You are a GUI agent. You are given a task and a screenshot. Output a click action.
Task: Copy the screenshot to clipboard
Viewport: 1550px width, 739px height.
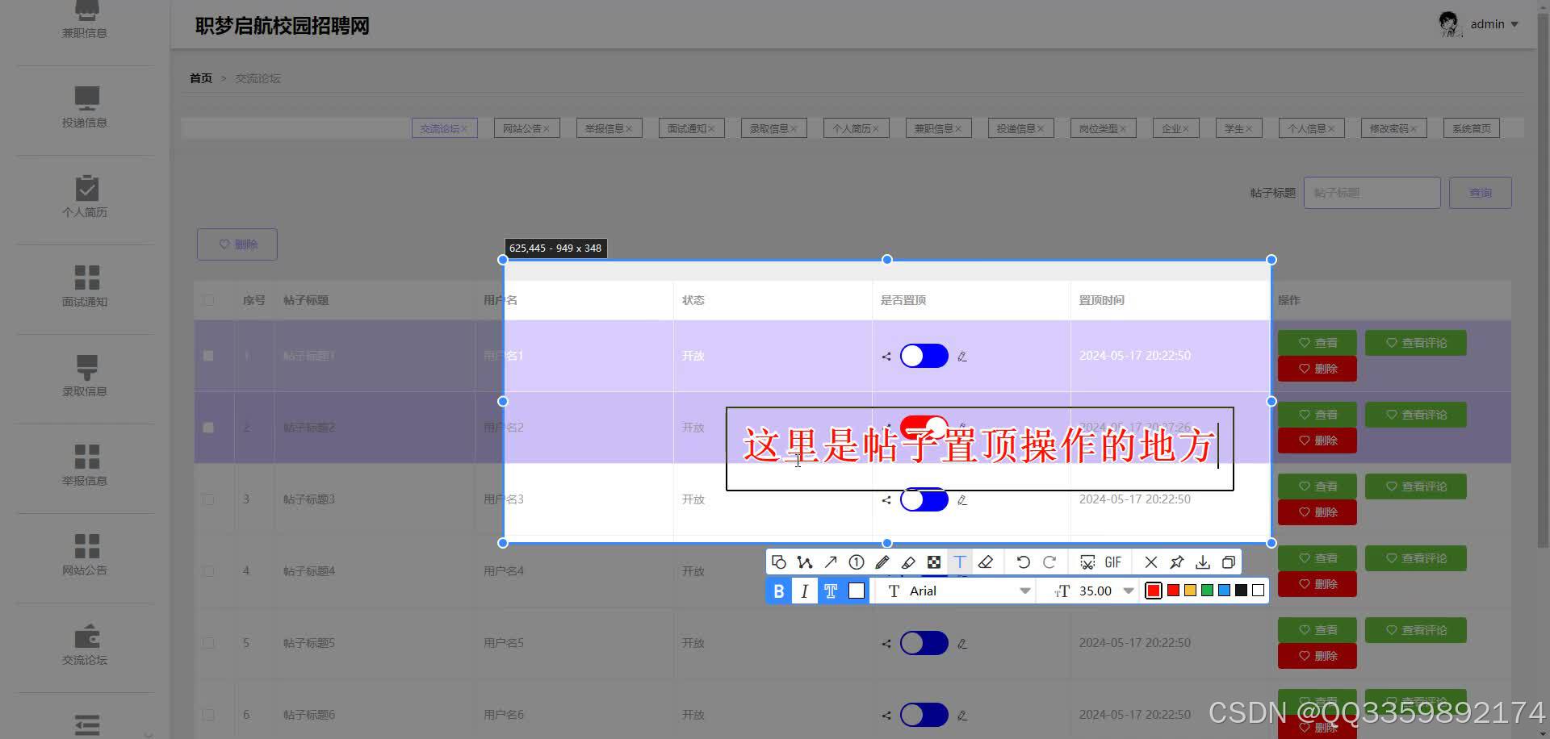click(1229, 562)
